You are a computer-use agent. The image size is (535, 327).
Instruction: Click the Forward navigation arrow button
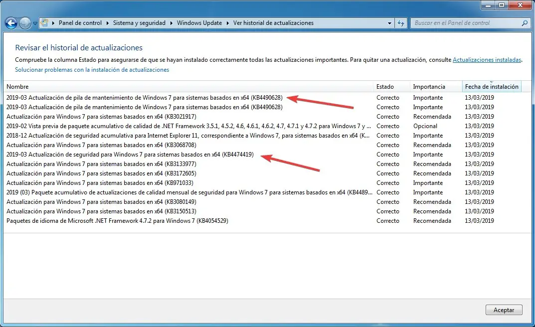point(25,23)
